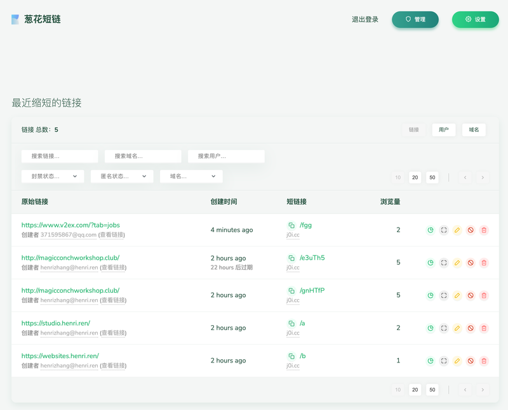Go to next page in top pagination
This screenshot has height=410, width=508.
coord(483,177)
